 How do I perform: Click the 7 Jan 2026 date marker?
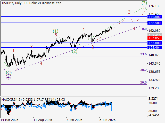(74, 120)
